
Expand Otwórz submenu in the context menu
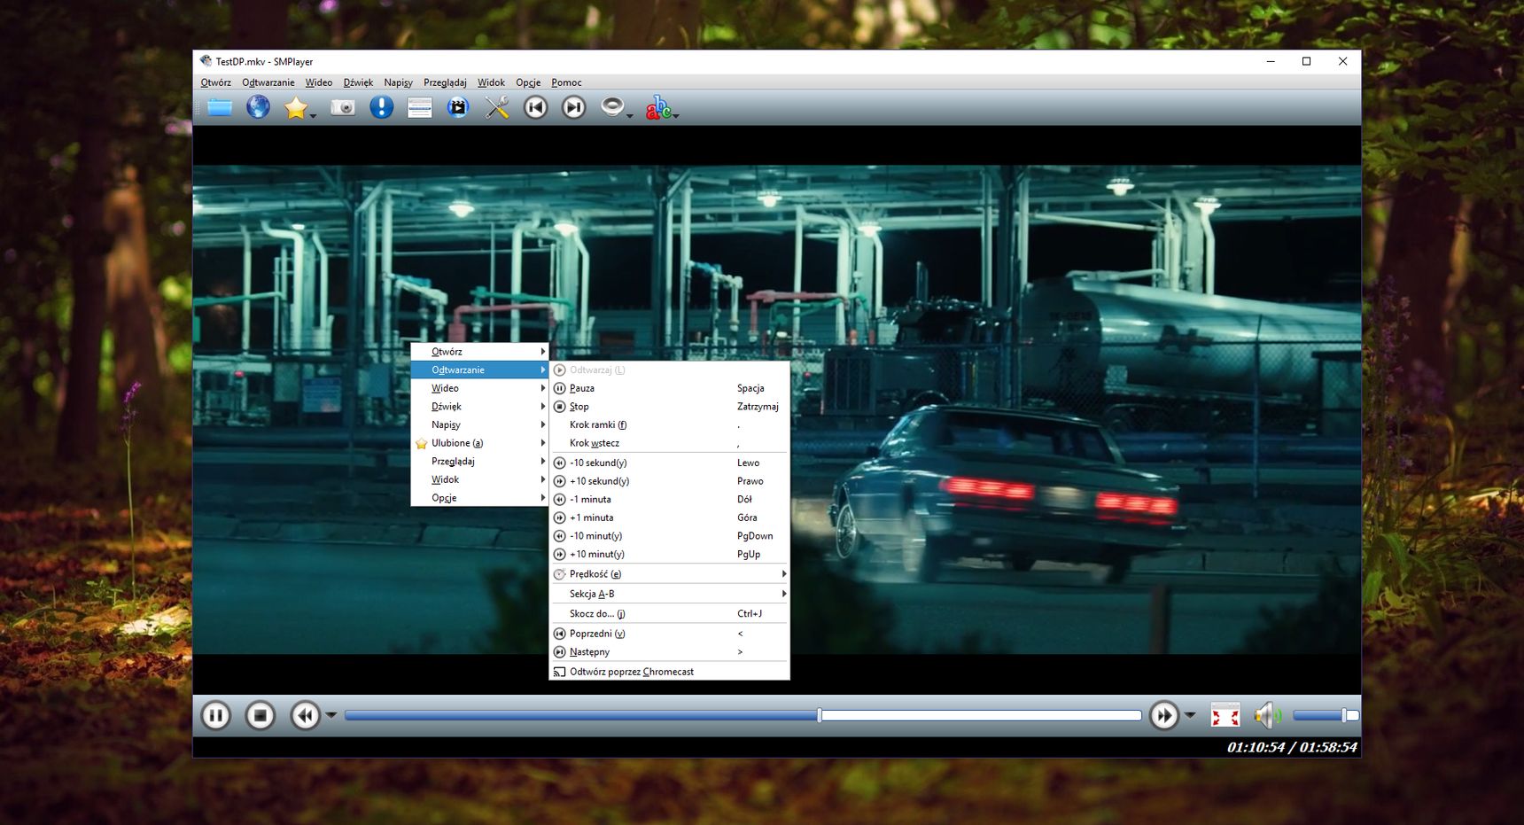click(479, 352)
